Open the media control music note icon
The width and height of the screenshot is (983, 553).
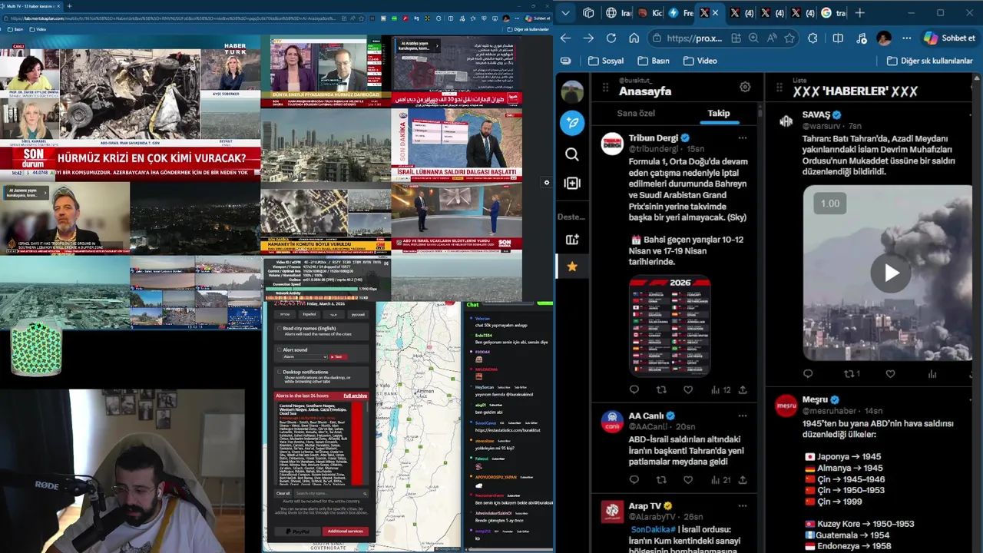pyautogui.click(x=861, y=38)
